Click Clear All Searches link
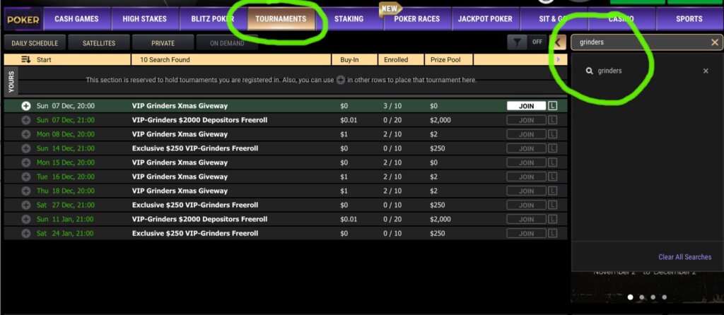Viewport: 724px width, 315px height. [x=684, y=257]
